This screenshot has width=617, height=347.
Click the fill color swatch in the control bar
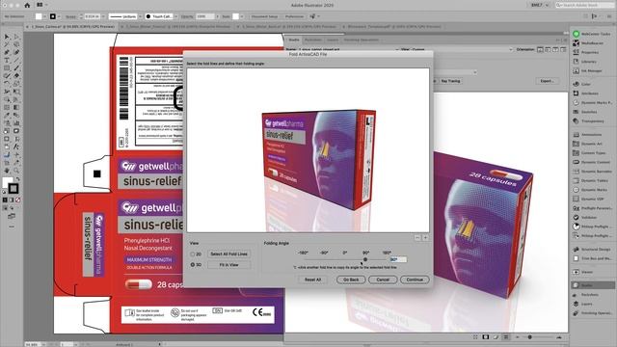[x=39, y=16]
